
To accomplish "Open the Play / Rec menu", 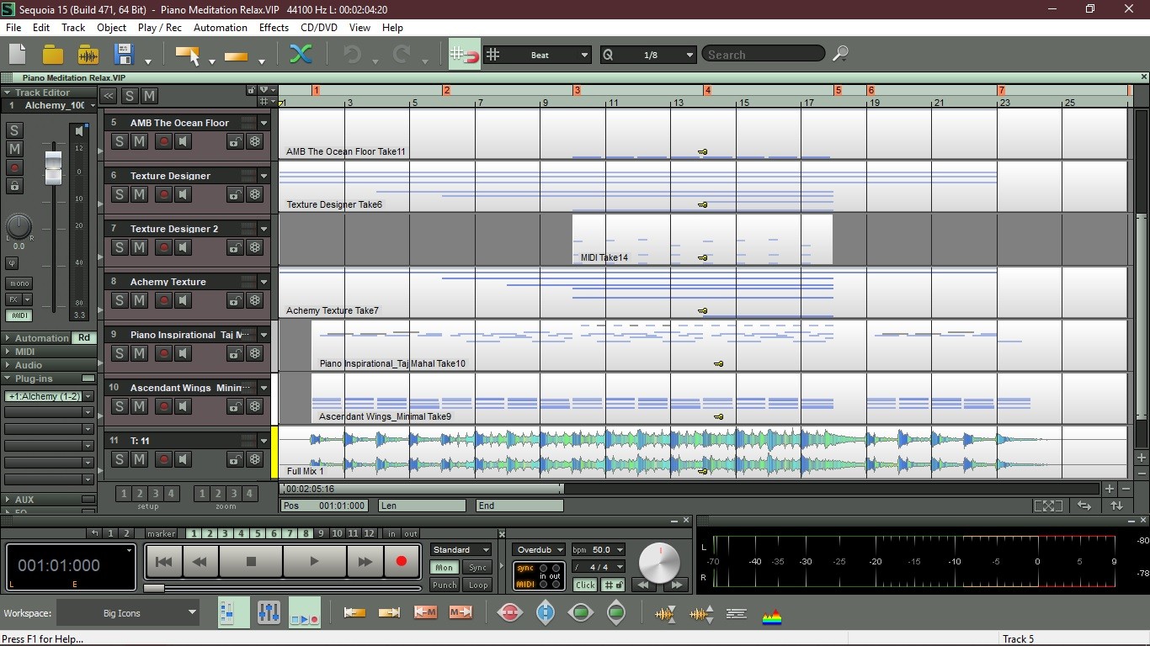I will coord(160,28).
